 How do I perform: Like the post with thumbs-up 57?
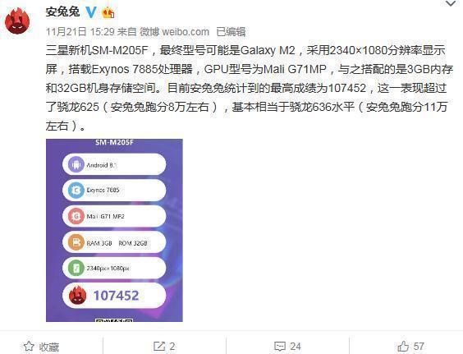[x=410, y=347]
